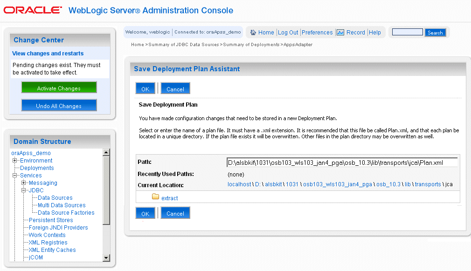
Task: Open Help from the toolbar
Action: coord(375,33)
